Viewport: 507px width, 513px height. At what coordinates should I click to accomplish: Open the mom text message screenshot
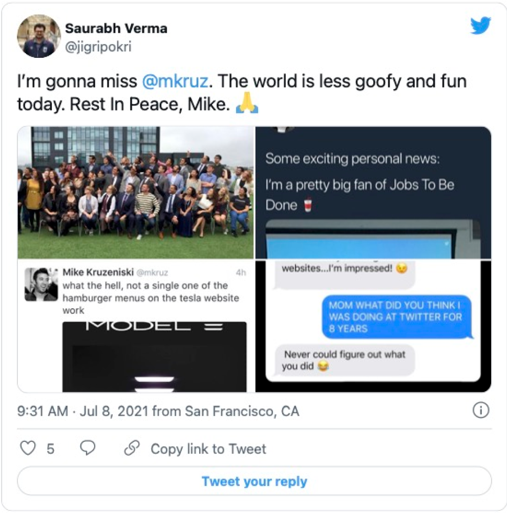tap(373, 327)
